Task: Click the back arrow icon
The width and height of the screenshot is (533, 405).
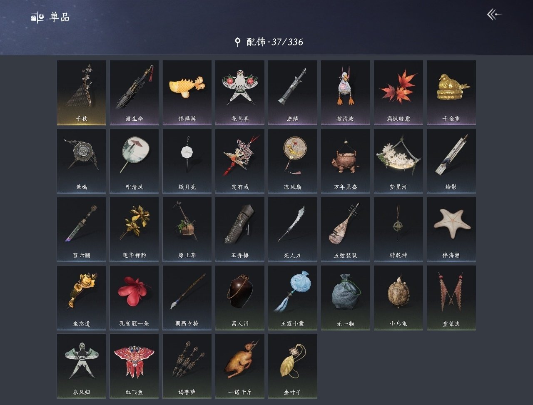Action: coord(494,15)
